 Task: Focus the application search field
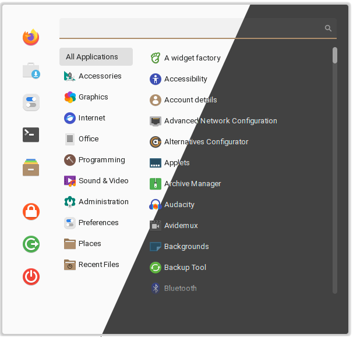click(198, 28)
